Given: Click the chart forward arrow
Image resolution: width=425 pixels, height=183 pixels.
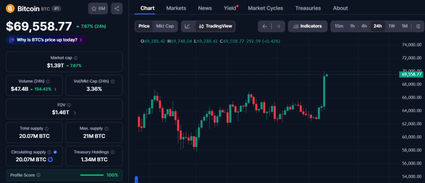Looking at the screenshot, I should [x=278, y=26].
